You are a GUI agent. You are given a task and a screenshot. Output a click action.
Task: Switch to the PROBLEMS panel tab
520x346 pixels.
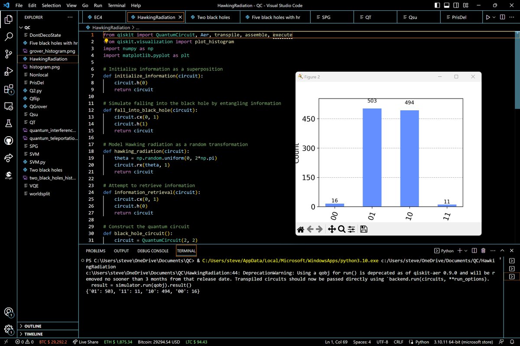[95, 251]
